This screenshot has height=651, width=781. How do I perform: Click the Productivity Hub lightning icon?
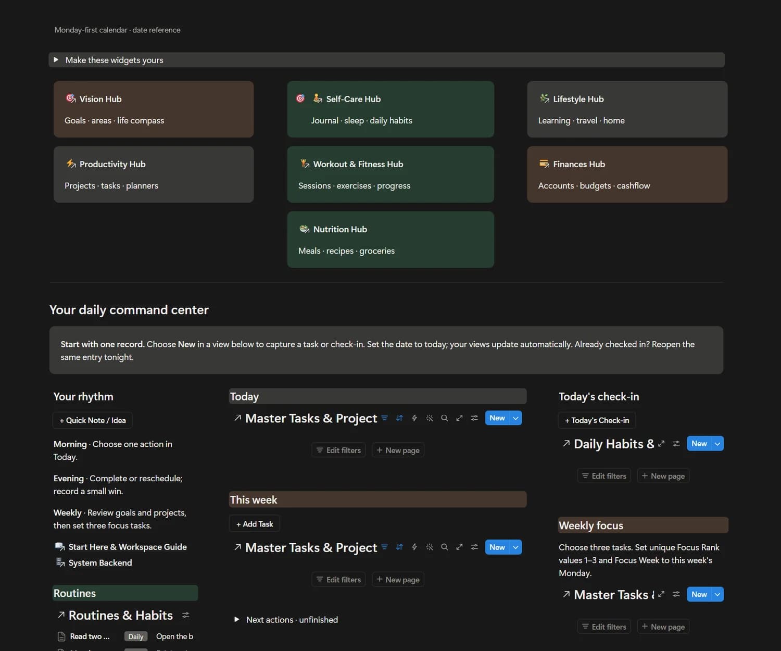[71, 164]
